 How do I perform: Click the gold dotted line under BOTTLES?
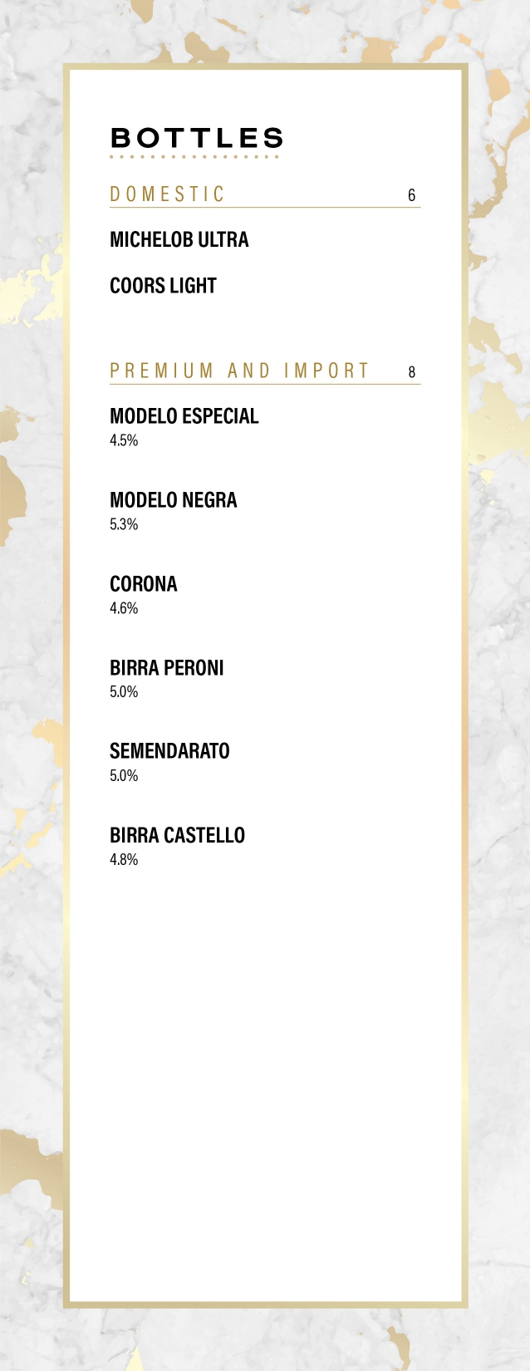[x=194, y=156]
